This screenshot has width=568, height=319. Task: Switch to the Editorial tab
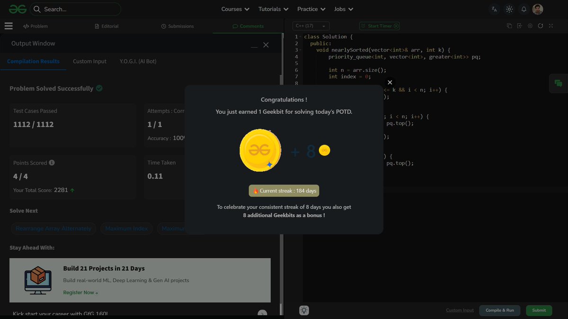pyautogui.click(x=106, y=26)
